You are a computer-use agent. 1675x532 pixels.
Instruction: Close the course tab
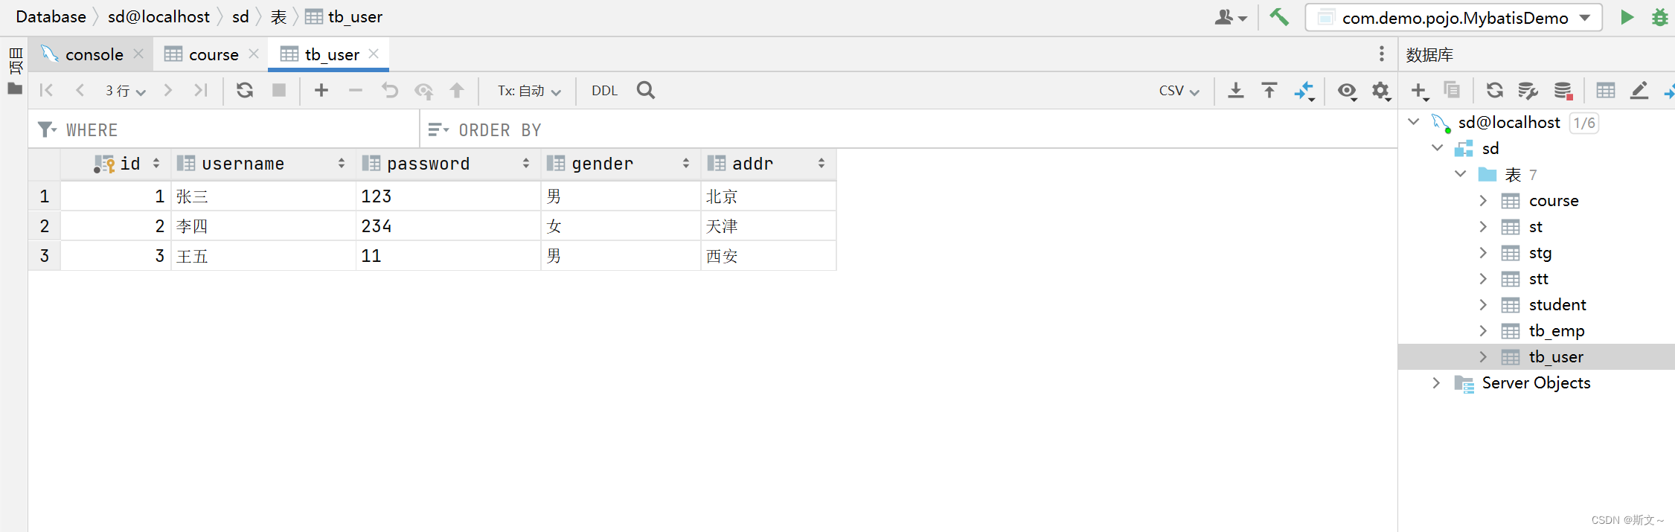(x=254, y=54)
